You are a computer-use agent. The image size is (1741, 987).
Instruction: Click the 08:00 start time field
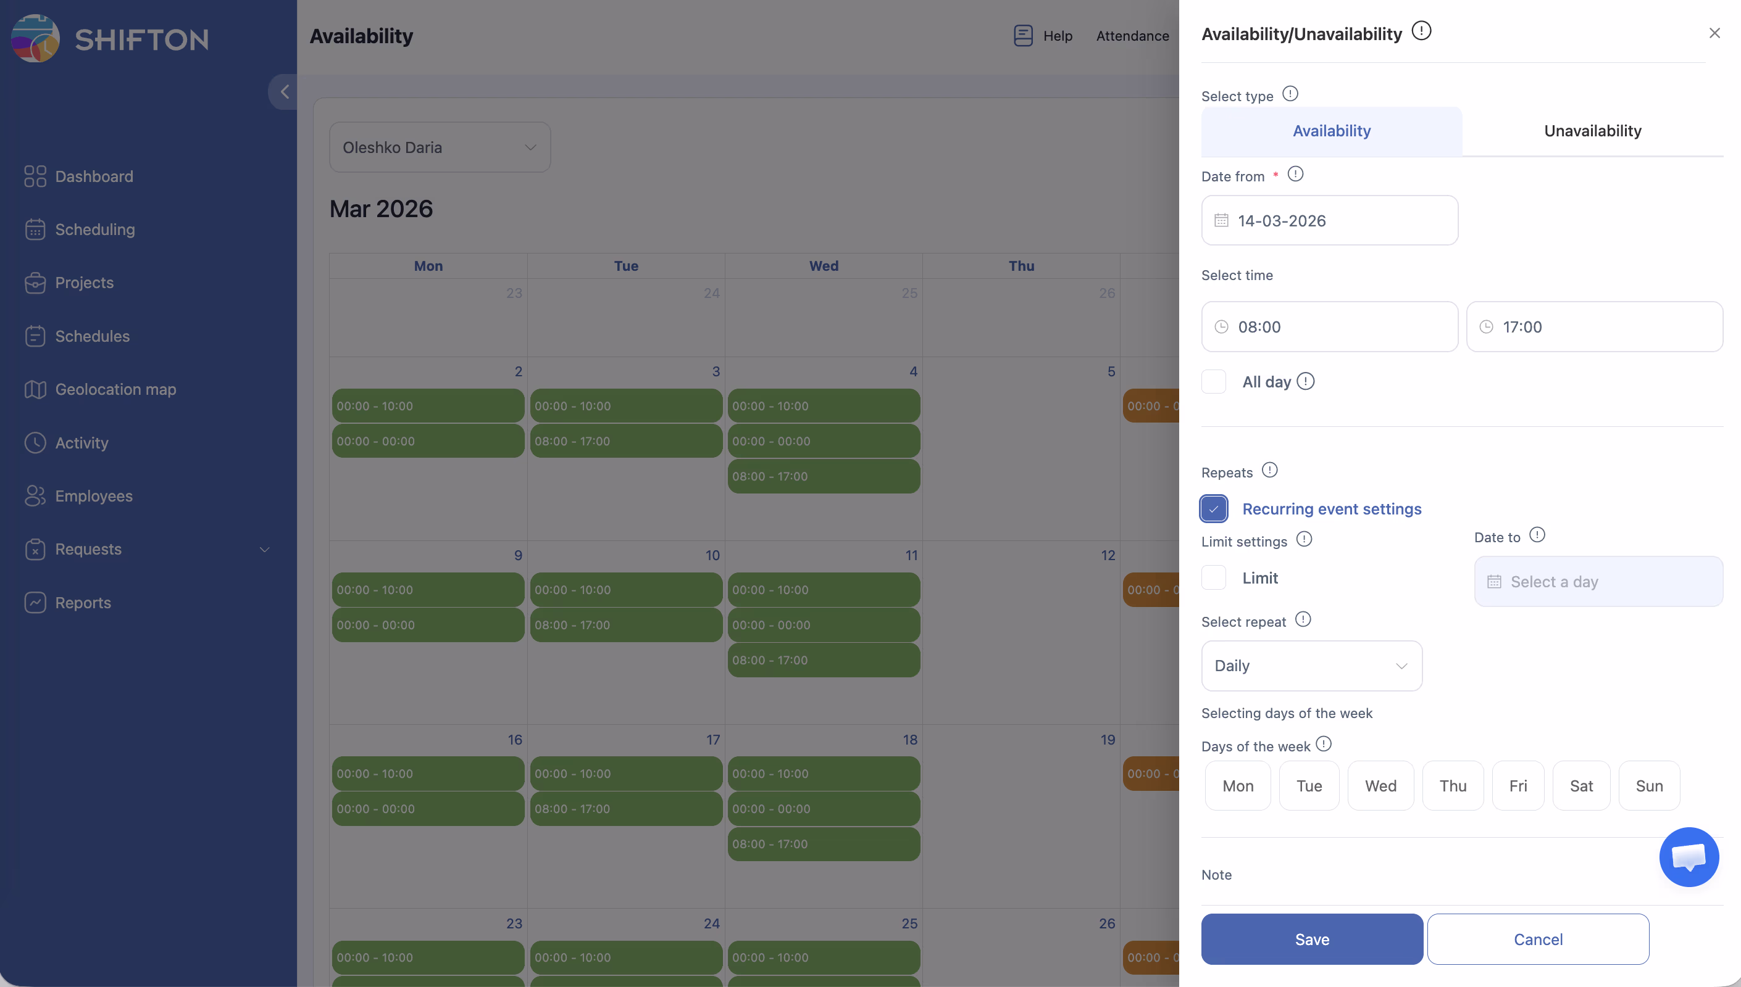tap(1329, 327)
